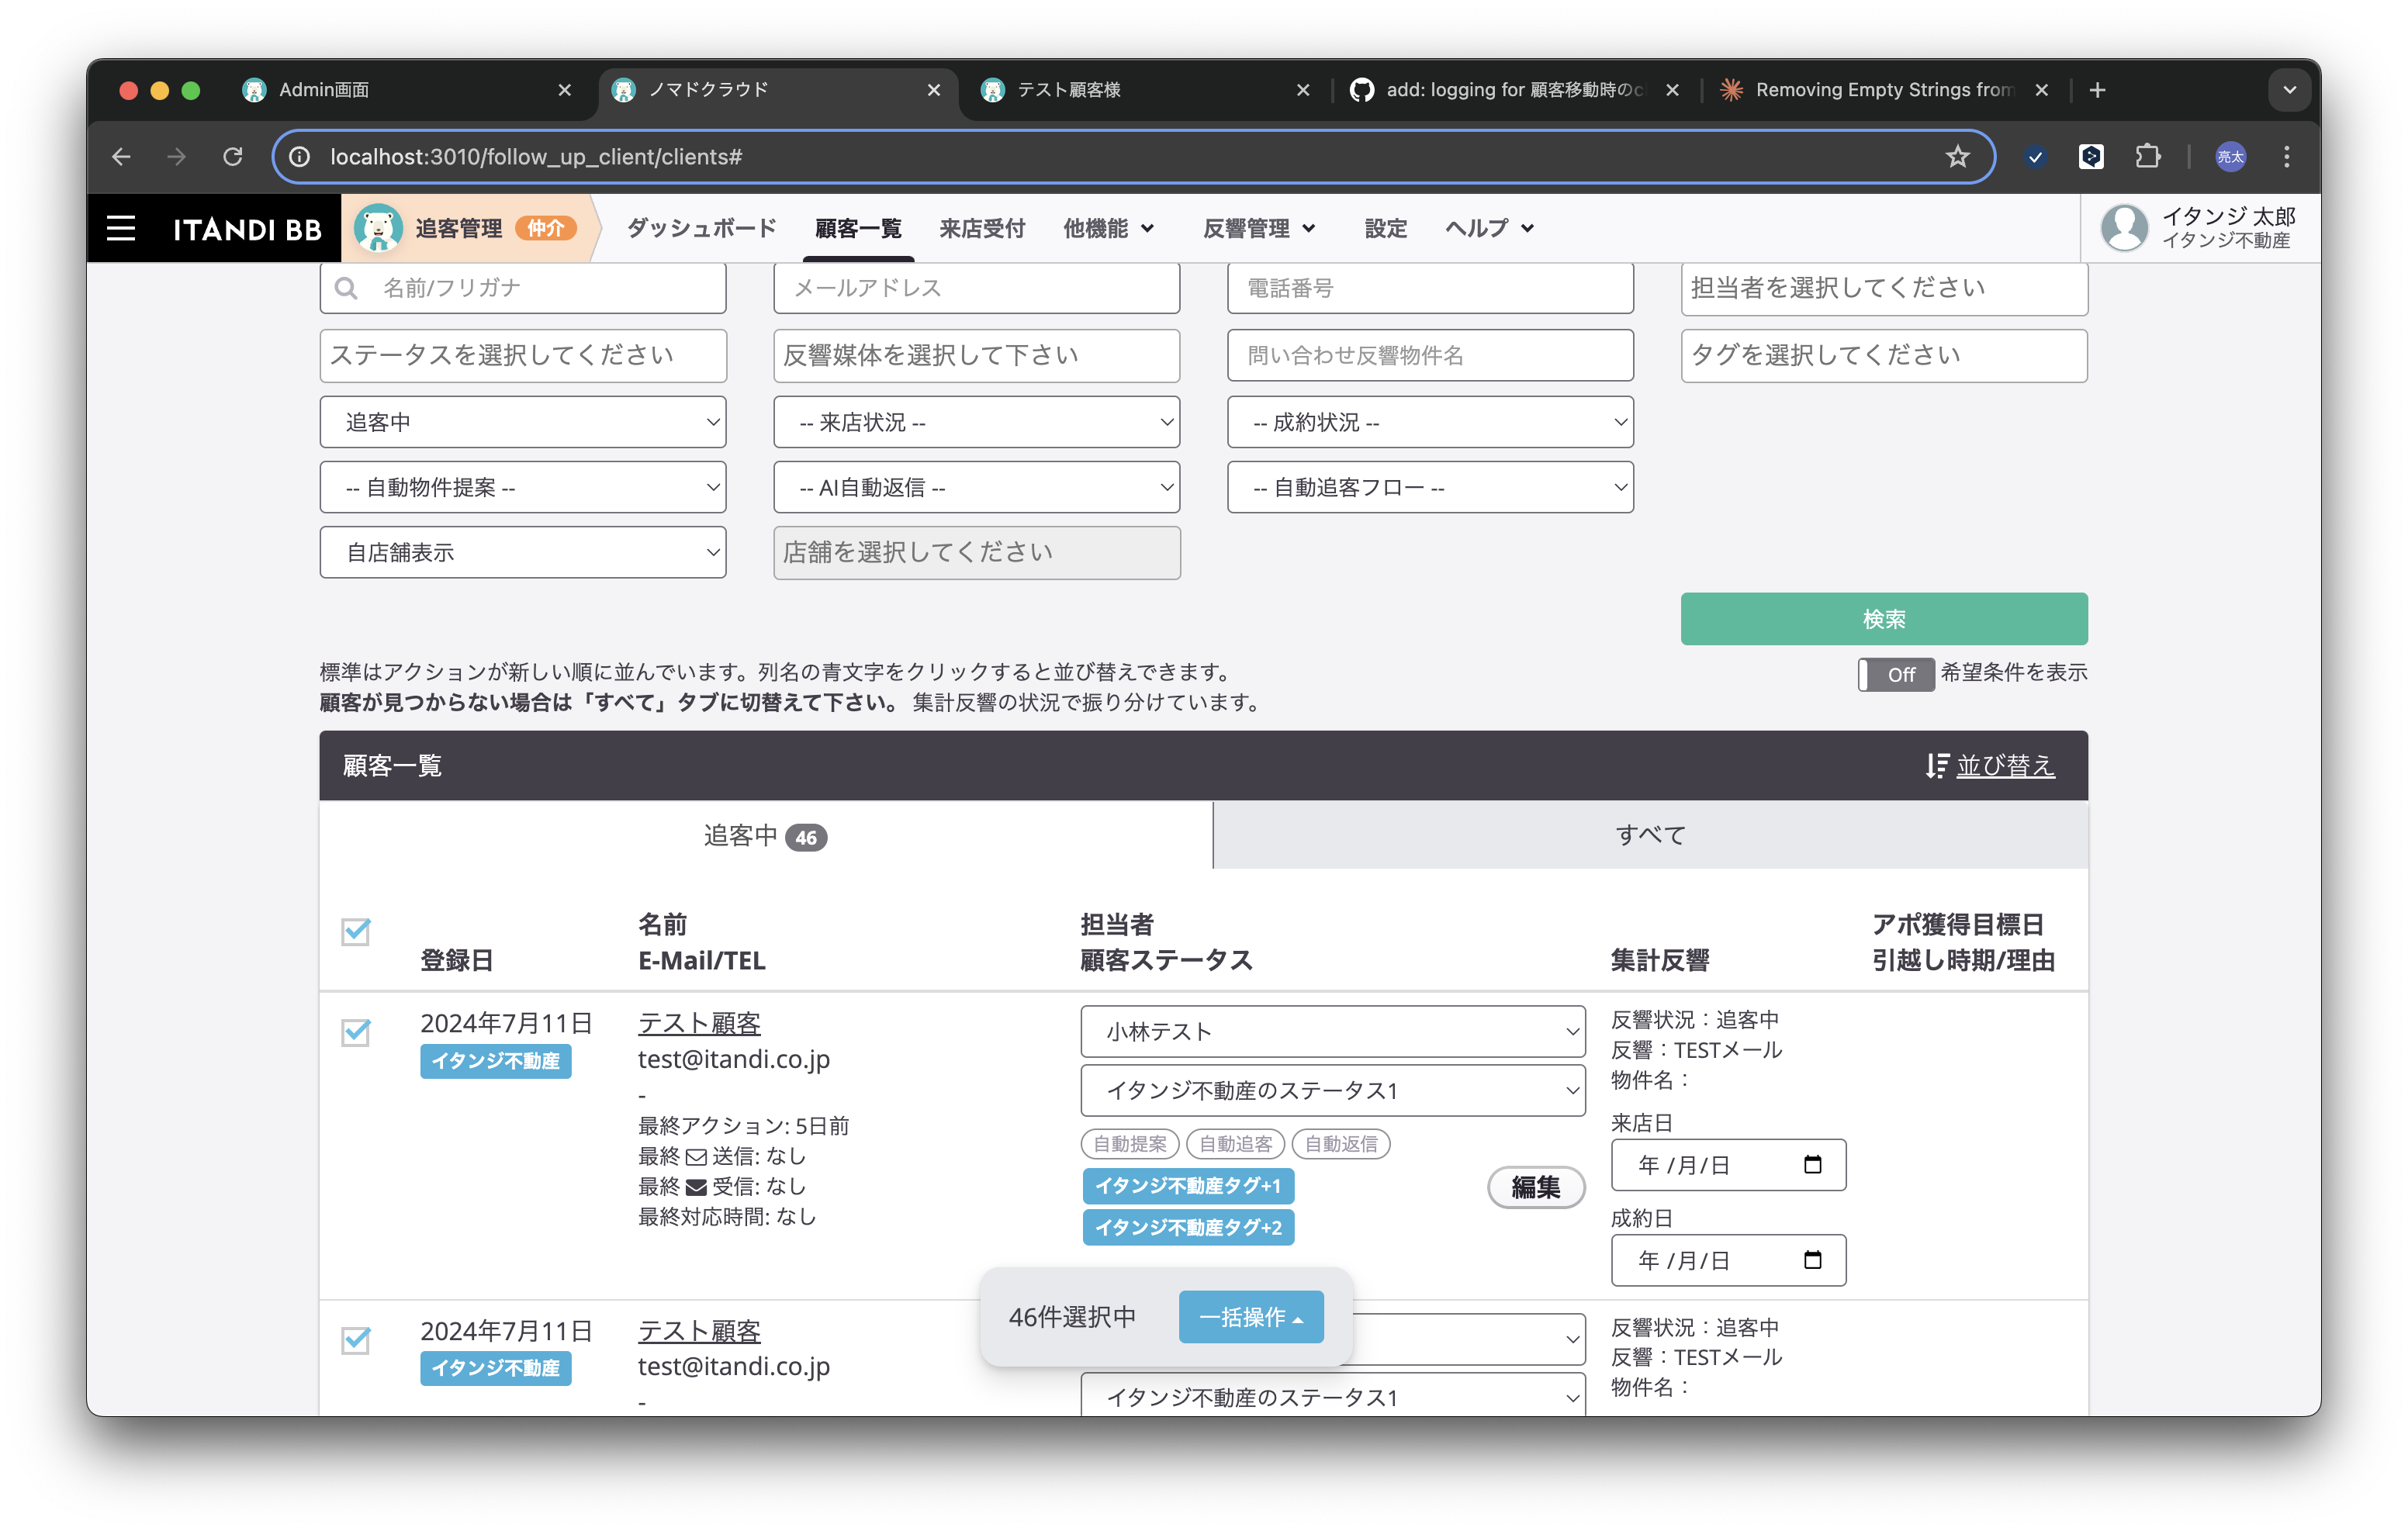2408x1531 pixels.
Task: Expand the 他機能 menu
Action: (1109, 228)
